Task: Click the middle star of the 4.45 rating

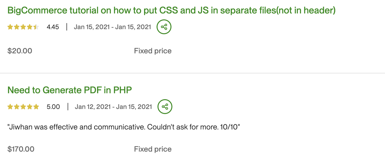Action: click(23, 27)
